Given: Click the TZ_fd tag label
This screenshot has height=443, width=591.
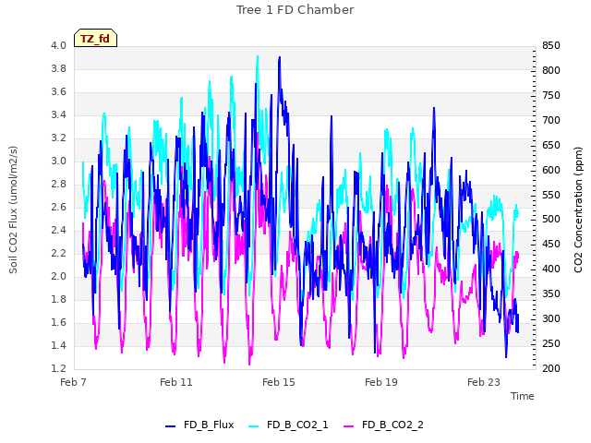Looking at the screenshot, I should pos(95,38).
